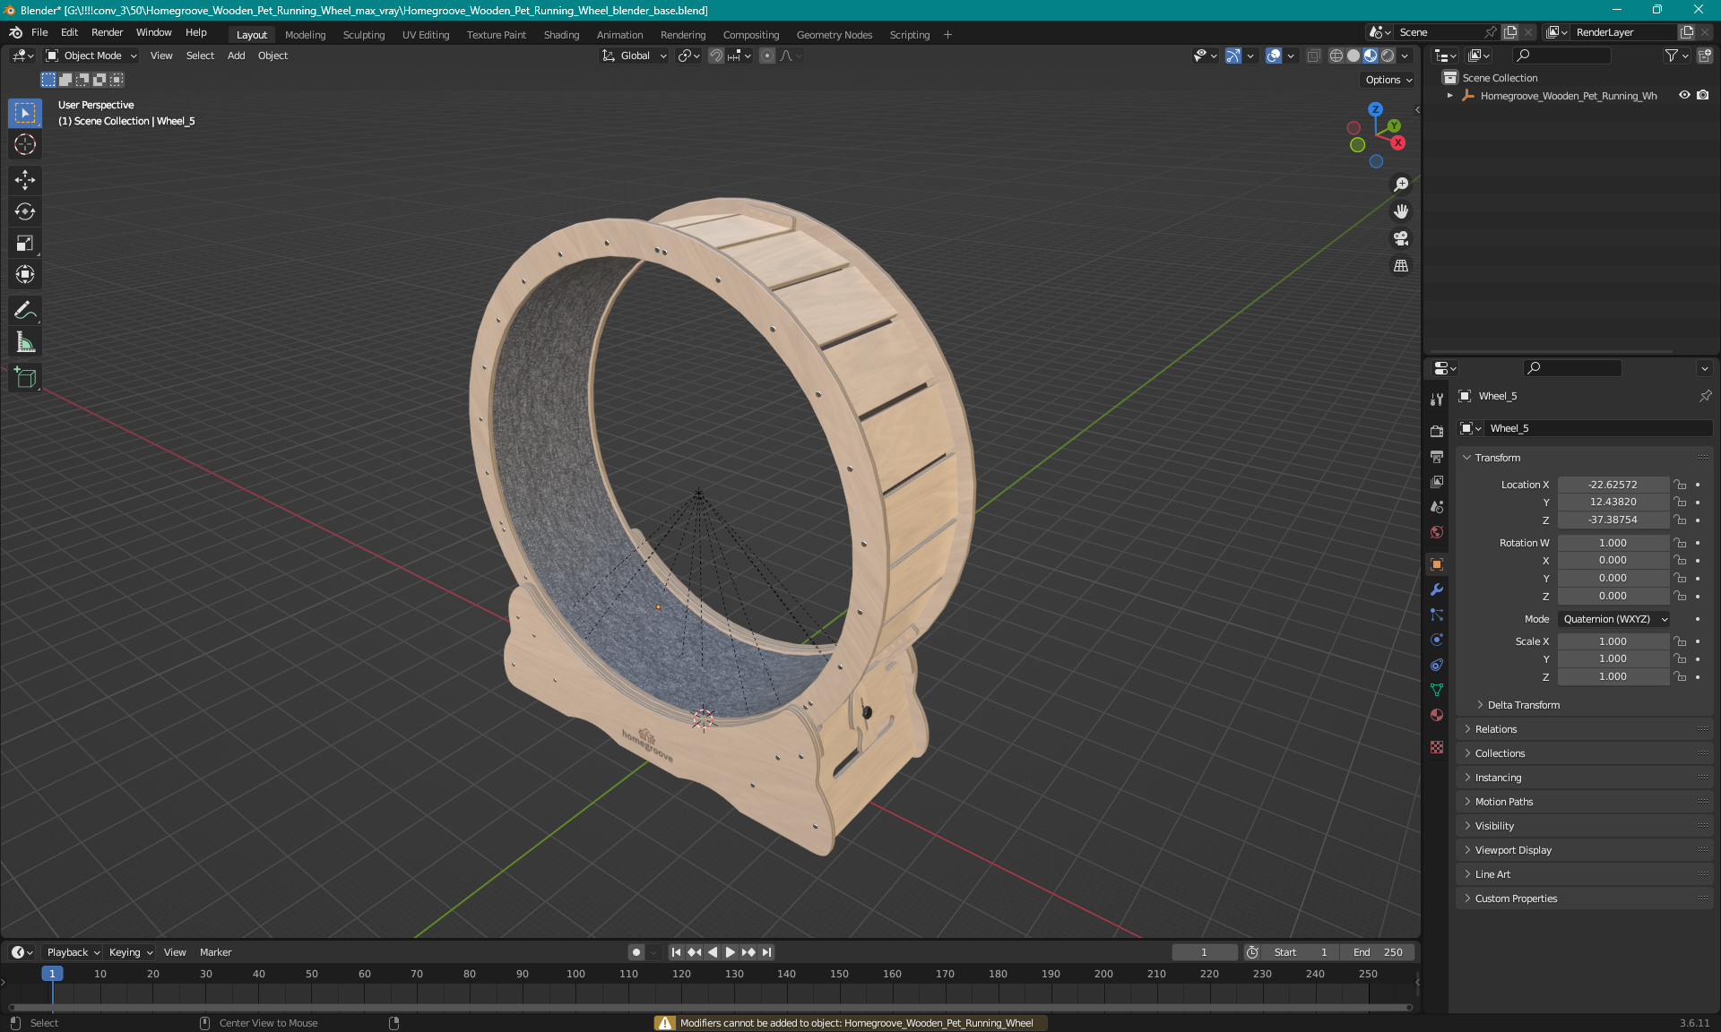
Task: Open the Output properties tab
Action: tap(1437, 456)
